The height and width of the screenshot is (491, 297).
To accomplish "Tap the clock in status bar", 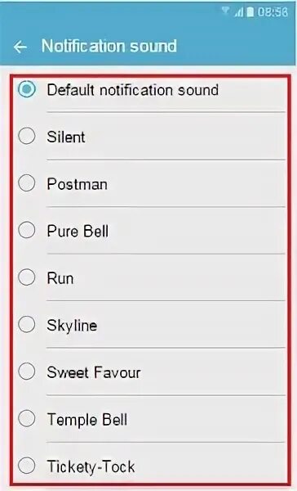I will point(273,12).
